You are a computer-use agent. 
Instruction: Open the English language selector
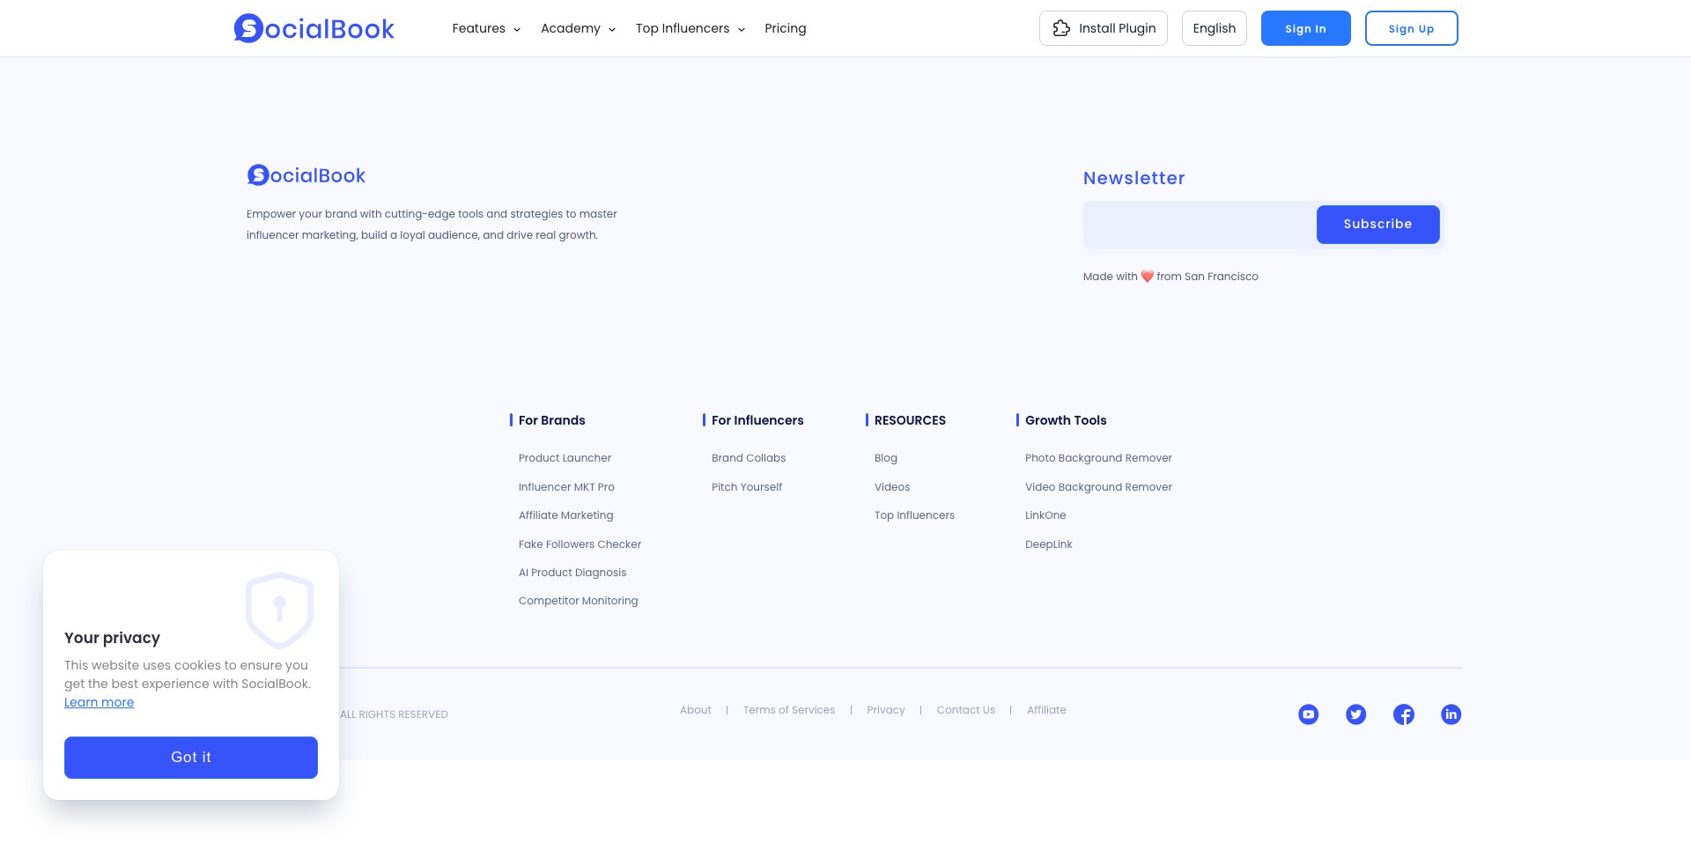(x=1215, y=28)
